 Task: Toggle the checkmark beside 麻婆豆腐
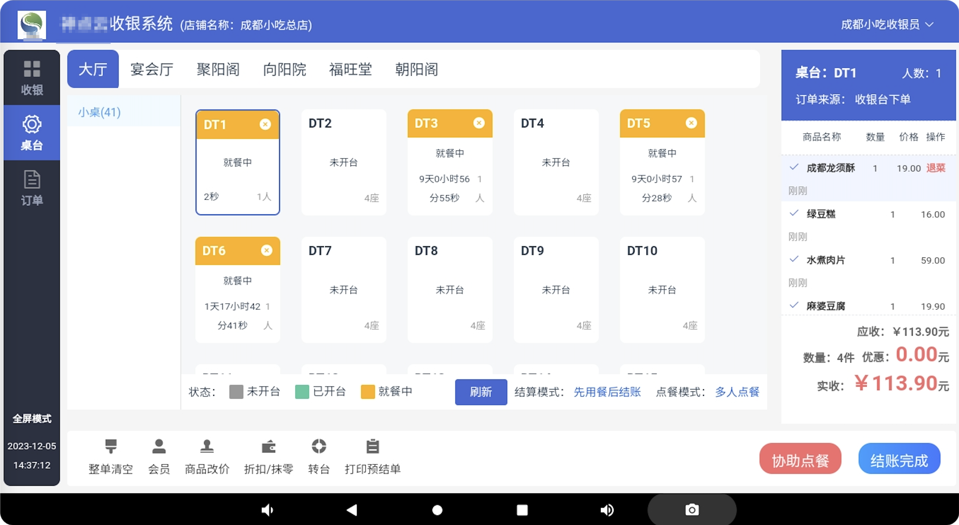[x=794, y=305]
